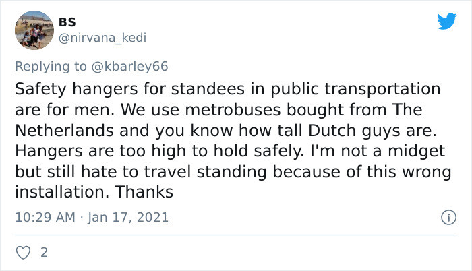Open the BS profile avatar picture
The image size is (472, 271).
33,30
